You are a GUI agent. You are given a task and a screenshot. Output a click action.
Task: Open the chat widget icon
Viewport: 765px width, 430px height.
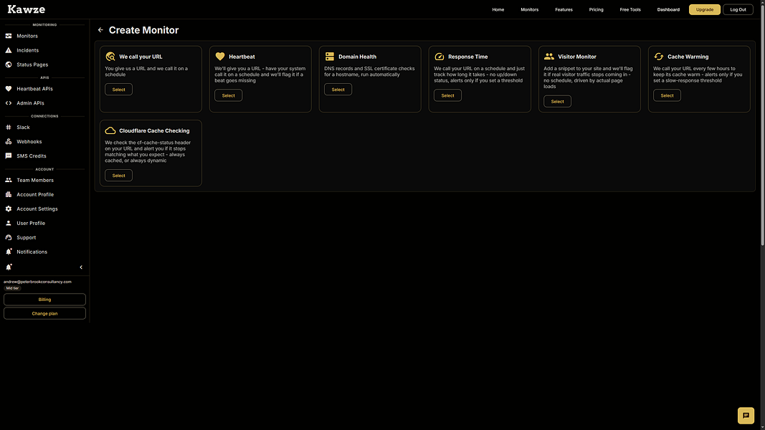coord(746,416)
